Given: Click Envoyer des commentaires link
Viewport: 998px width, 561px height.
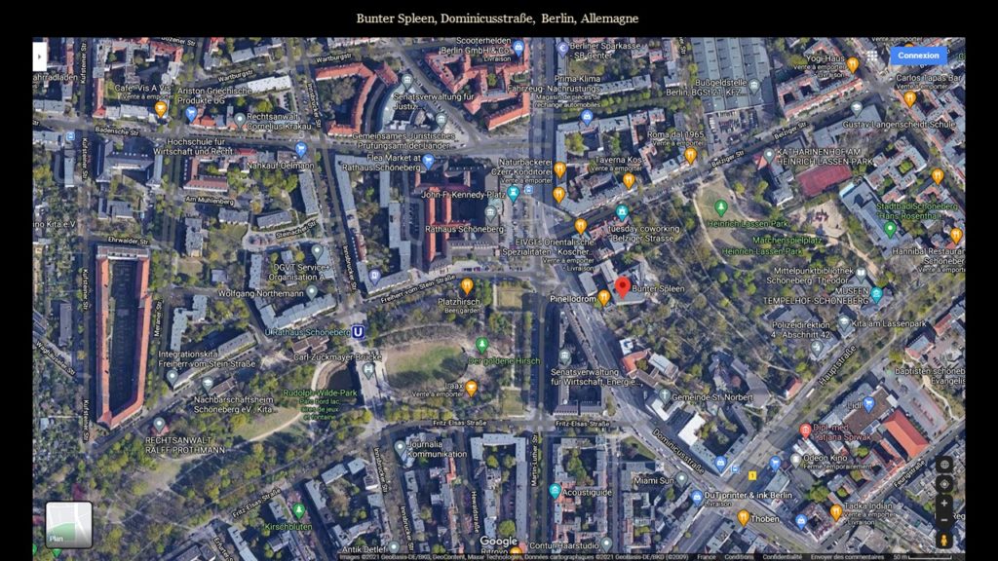Looking at the screenshot, I should click(x=846, y=556).
